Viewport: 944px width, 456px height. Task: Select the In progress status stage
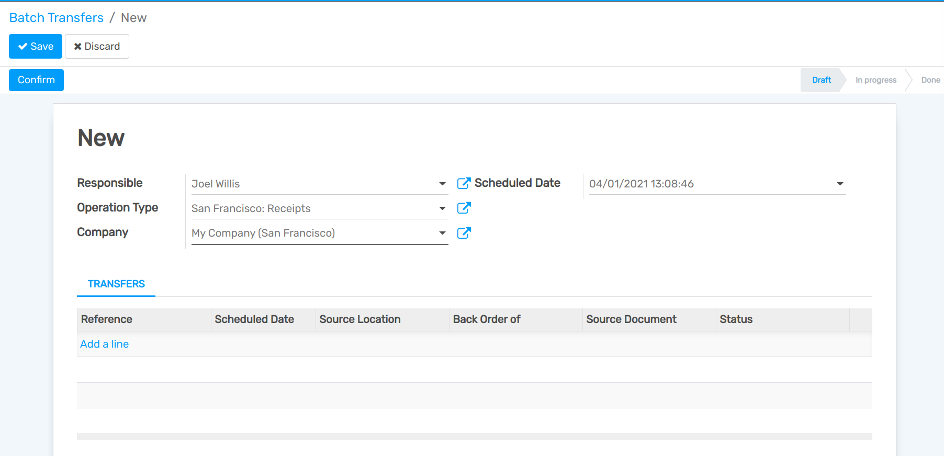[x=876, y=80]
